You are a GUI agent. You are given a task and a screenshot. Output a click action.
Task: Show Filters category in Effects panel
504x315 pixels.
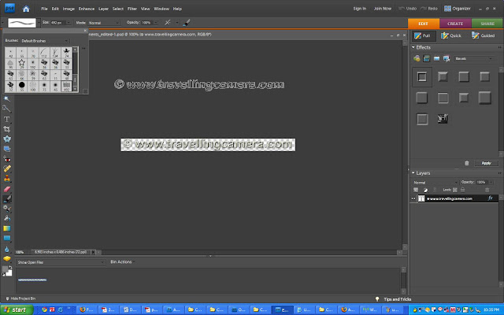tap(417, 58)
